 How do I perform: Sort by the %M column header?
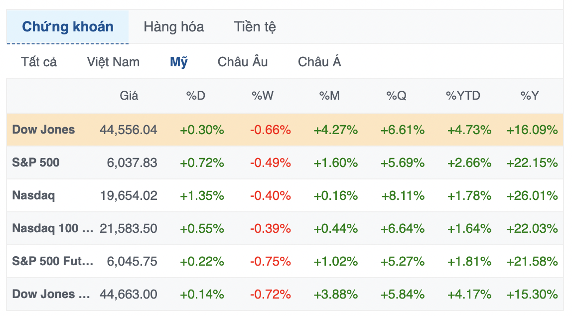(x=329, y=96)
